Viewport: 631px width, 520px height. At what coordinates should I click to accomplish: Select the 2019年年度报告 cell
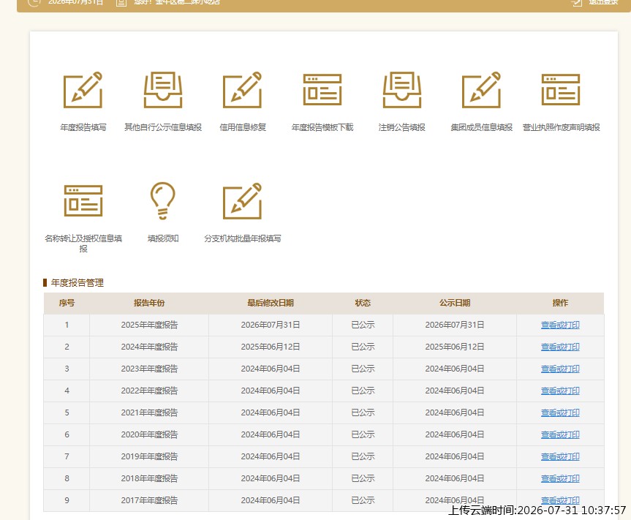point(149,456)
